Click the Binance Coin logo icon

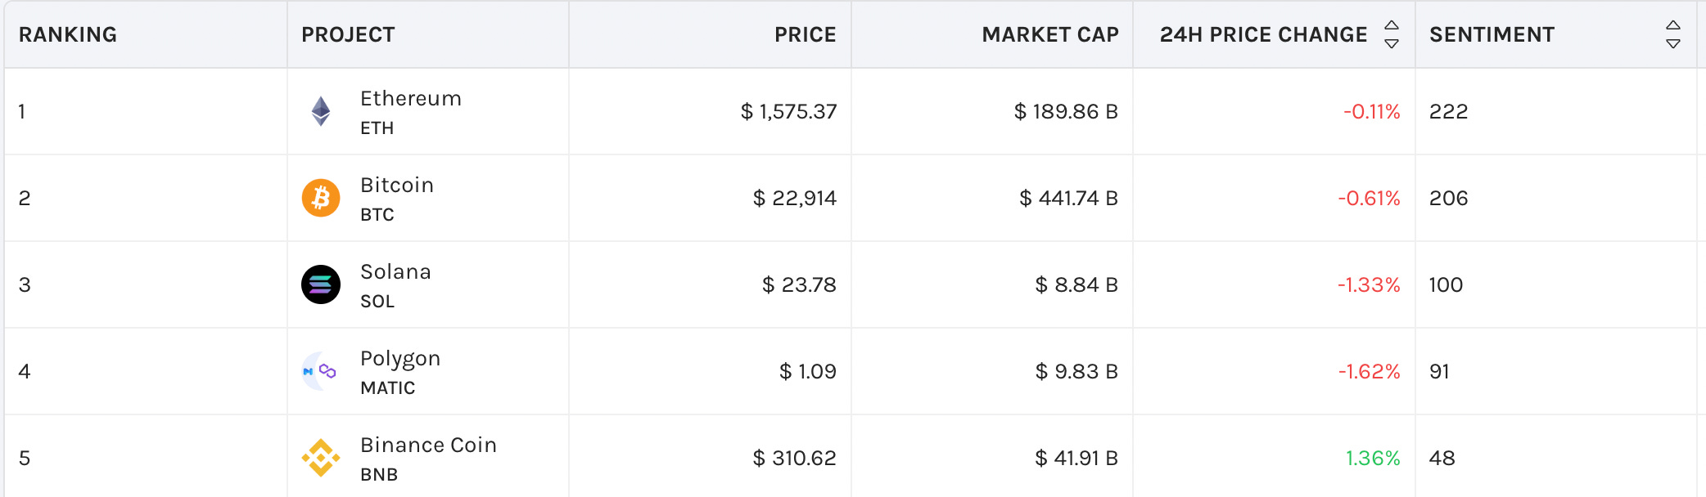point(321,458)
